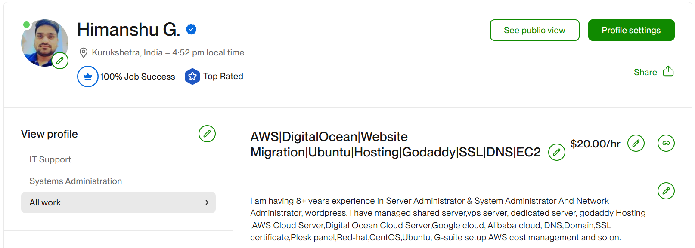Screen dimensions: 695x248
Task: Click the blue verified badge icon
Action: (x=191, y=29)
